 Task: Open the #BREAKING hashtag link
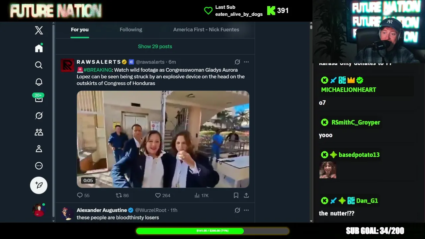point(98,70)
